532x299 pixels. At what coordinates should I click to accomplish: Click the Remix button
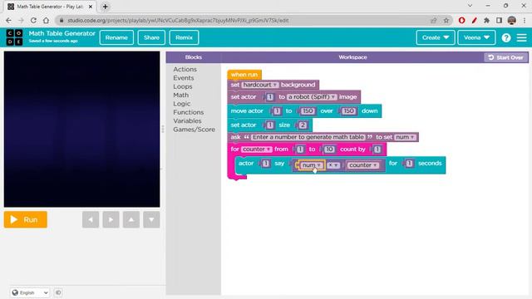184,37
